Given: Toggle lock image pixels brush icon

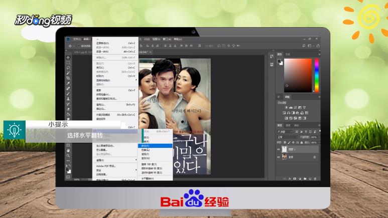Looking at the screenshot, I should pos(289,143).
